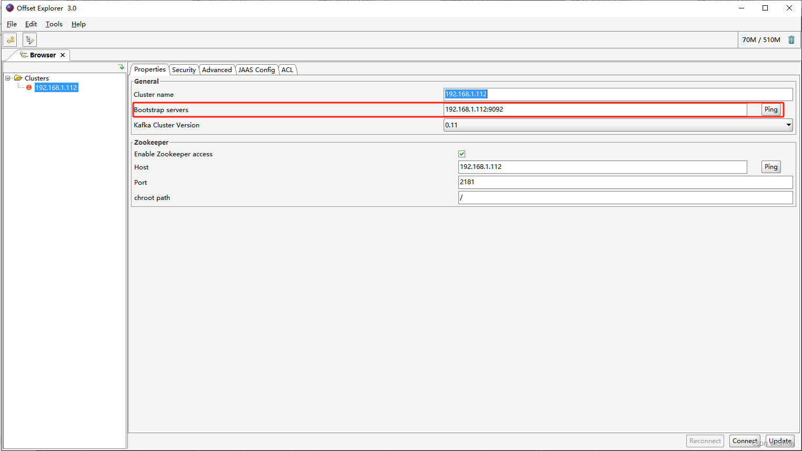Click the Zookeeper Host input field
802x451 pixels.
point(603,167)
